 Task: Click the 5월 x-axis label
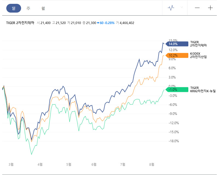tap(69, 165)
